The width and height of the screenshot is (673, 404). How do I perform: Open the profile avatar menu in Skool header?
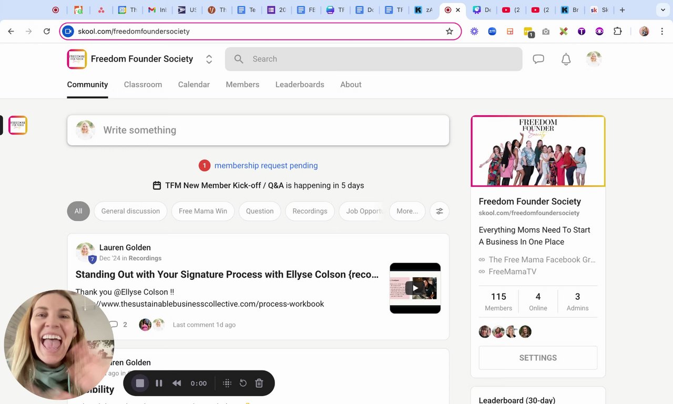(594, 59)
